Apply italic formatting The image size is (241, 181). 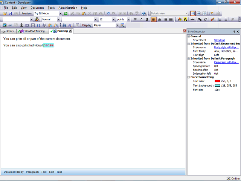pyautogui.click(x=141, y=19)
